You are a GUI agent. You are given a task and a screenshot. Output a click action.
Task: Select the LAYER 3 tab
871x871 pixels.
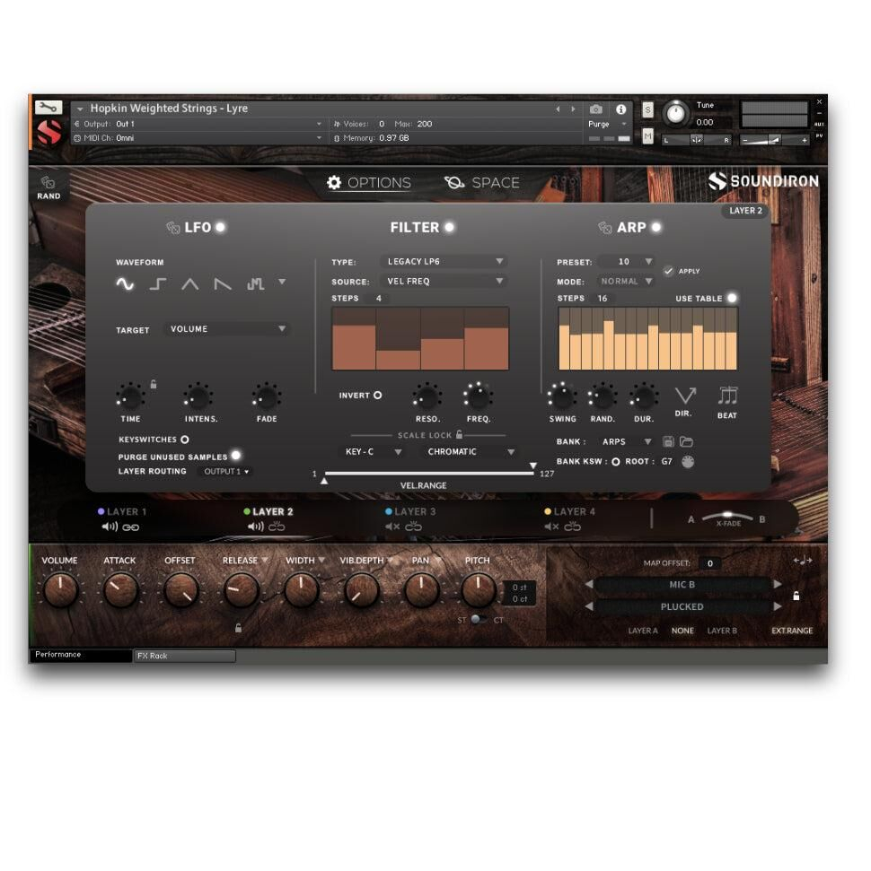pyautogui.click(x=410, y=512)
